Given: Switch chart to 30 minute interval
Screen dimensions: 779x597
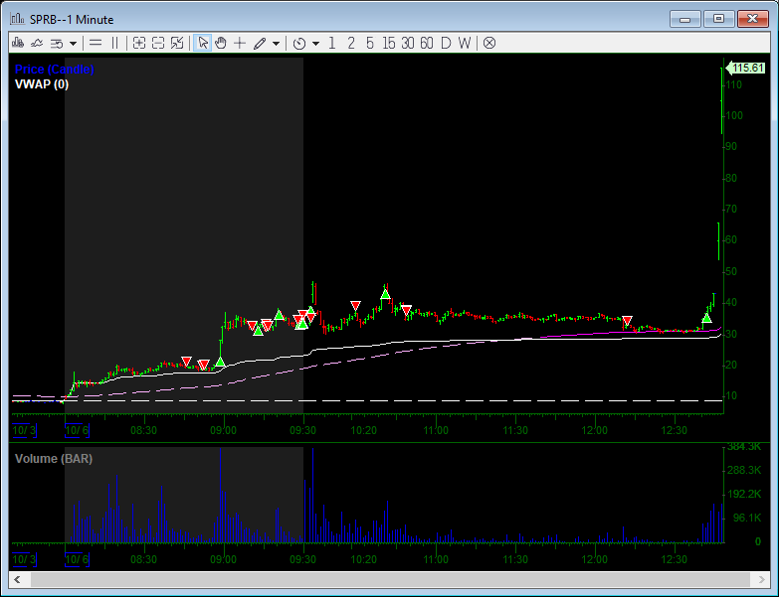Looking at the screenshot, I should tap(407, 43).
